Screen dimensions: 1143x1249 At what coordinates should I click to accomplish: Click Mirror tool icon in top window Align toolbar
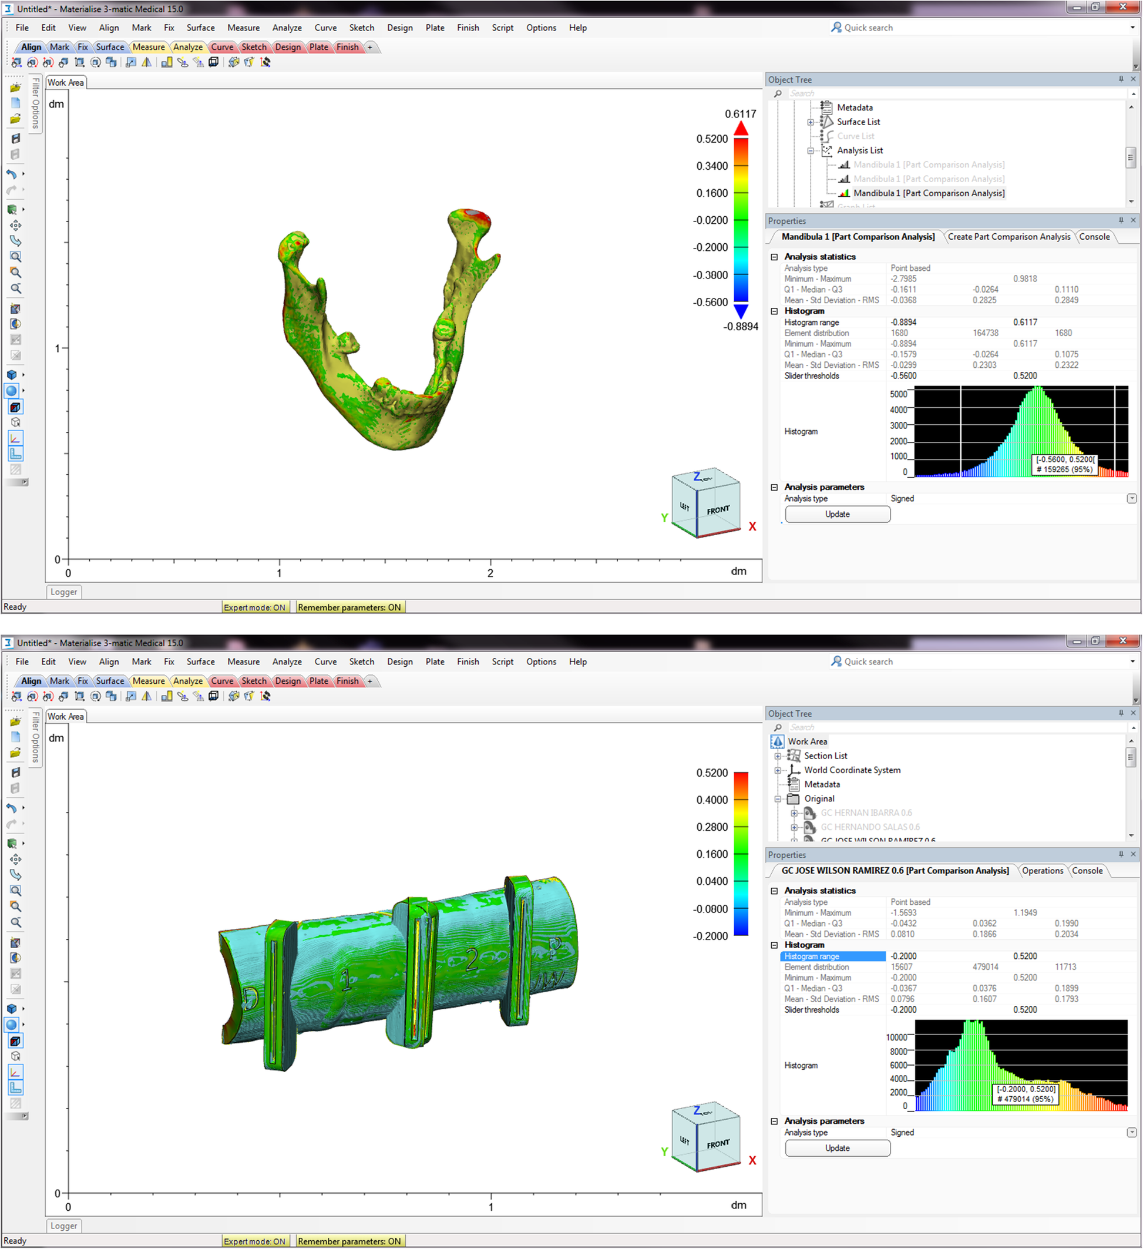147,63
